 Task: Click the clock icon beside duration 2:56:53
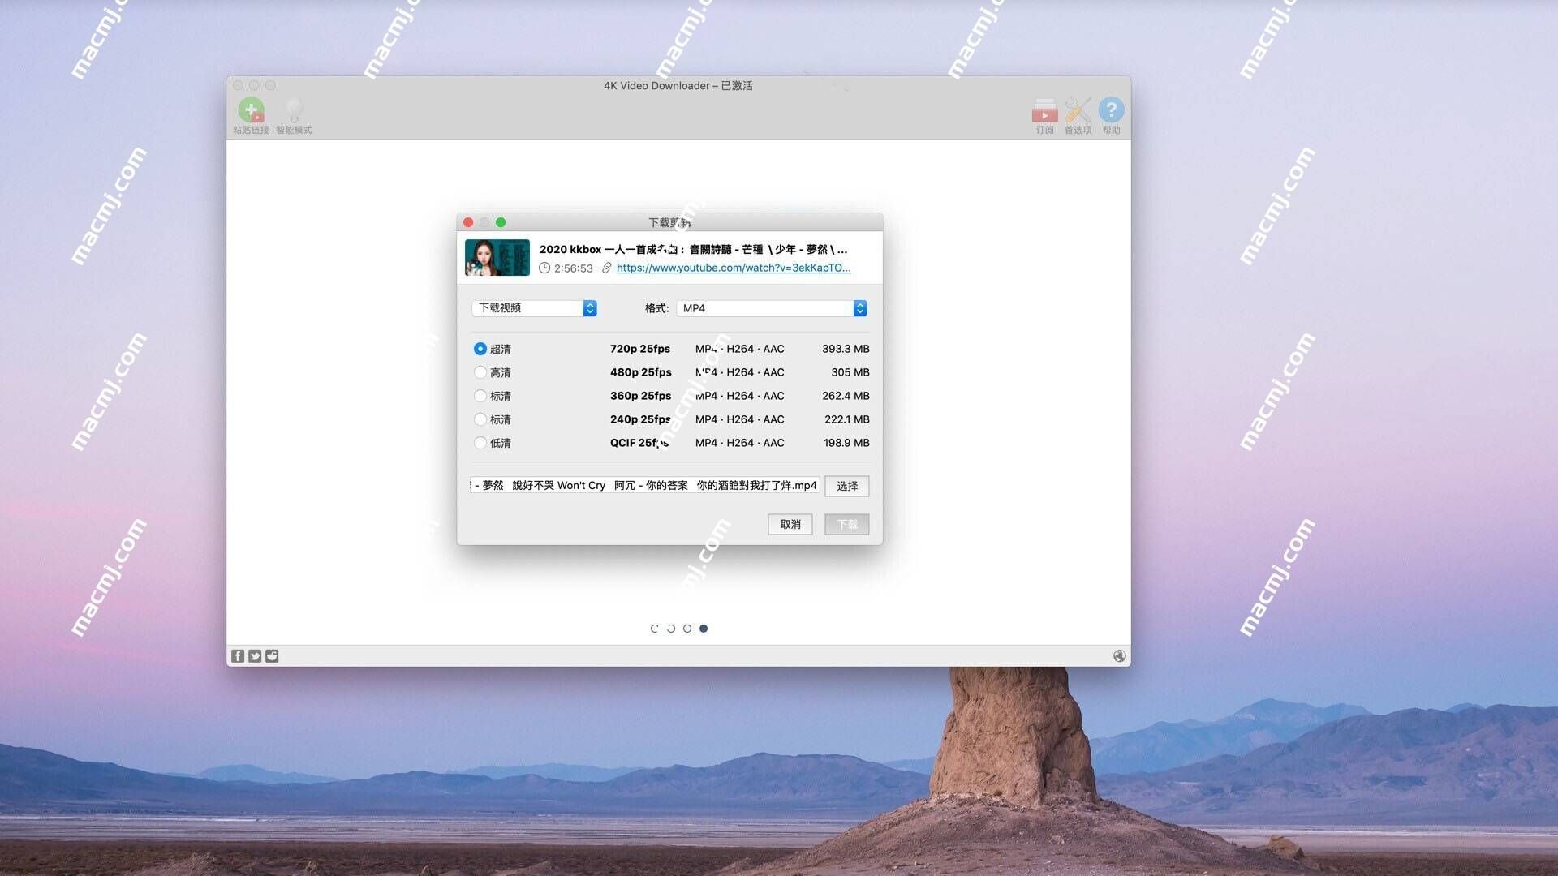point(544,268)
